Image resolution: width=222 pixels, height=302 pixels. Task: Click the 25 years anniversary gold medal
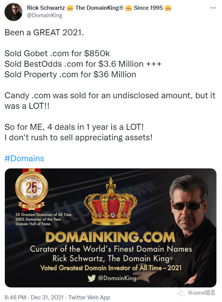pyautogui.click(x=31, y=190)
